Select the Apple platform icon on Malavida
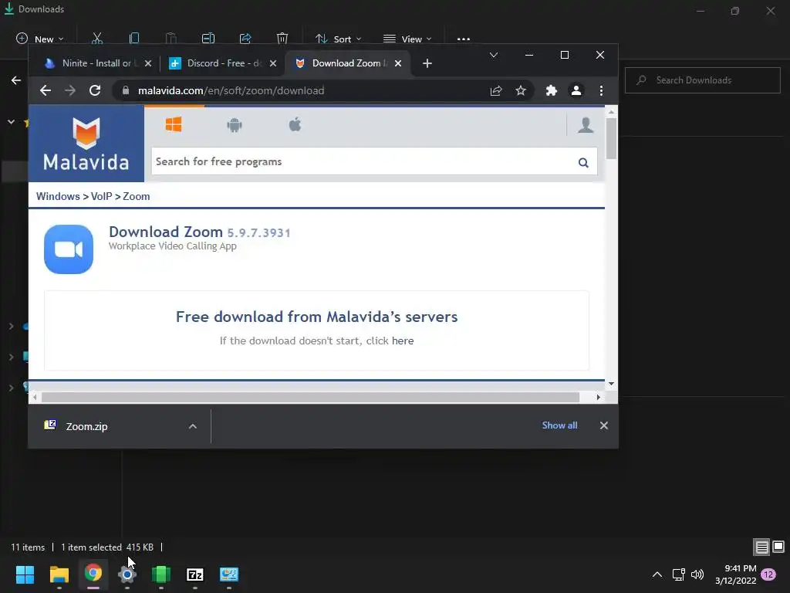This screenshot has height=593, width=790. (x=295, y=124)
